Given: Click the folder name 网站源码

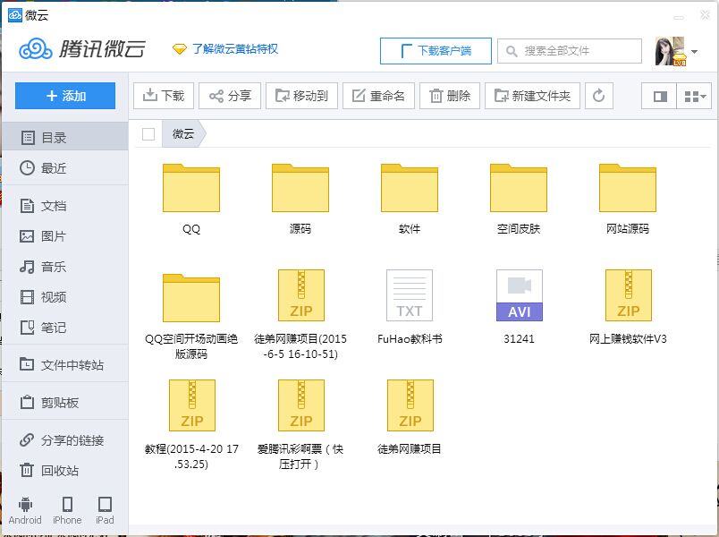Looking at the screenshot, I should 628,228.
